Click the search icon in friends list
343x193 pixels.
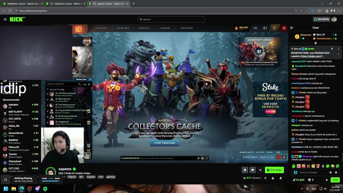79,84
